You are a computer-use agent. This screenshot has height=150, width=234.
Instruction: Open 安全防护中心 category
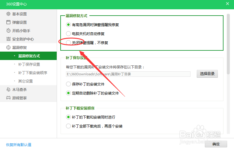coord(28,39)
